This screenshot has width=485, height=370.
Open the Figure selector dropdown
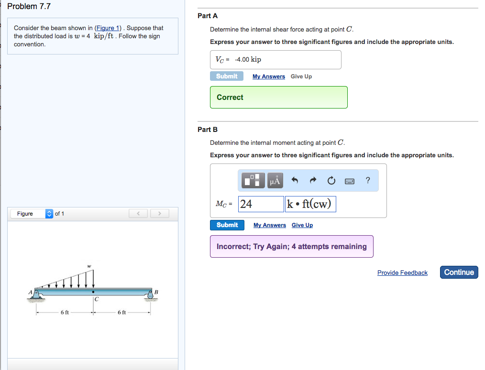(32, 214)
